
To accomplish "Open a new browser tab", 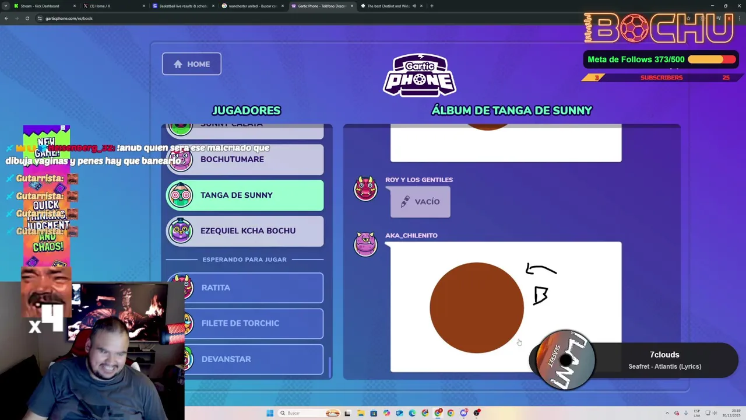I will 432,6.
